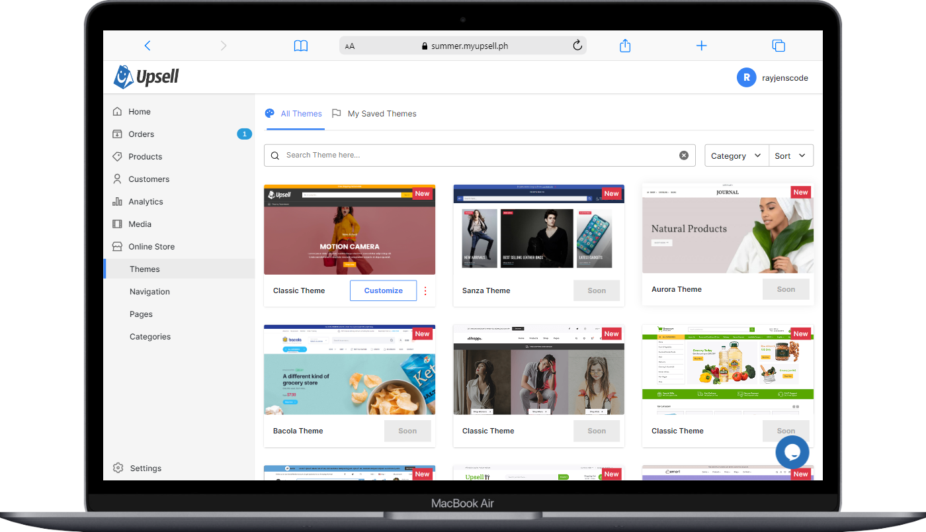Open the Motion Camera theme preview
926x532 pixels.
click(x=349, y=230)
